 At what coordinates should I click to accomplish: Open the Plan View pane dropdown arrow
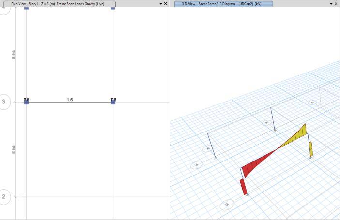click(x=161, y=4)
